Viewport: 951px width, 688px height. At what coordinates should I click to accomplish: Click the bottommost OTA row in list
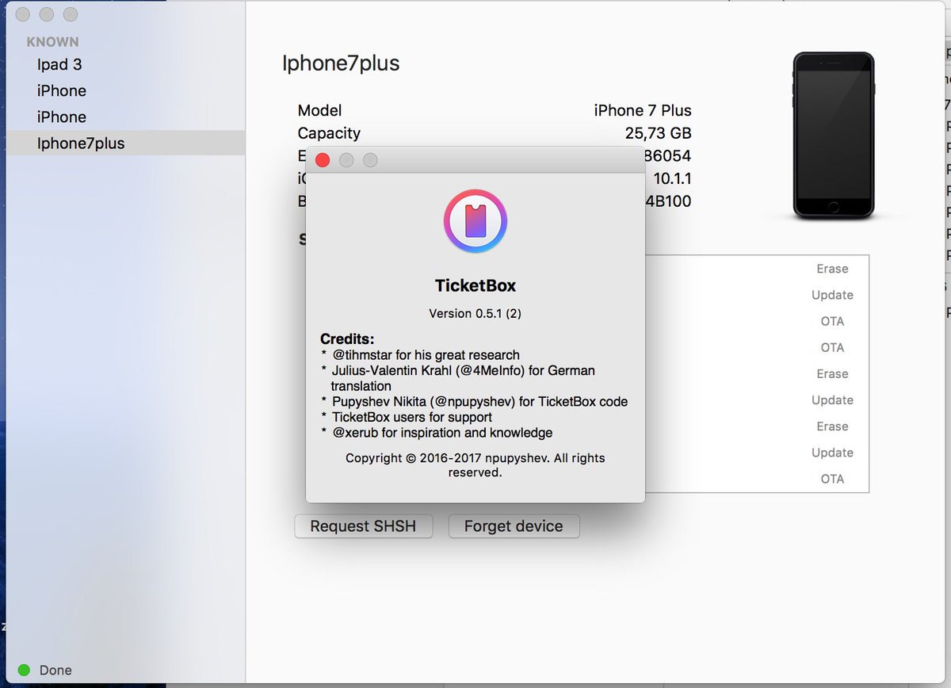(832, 479)
